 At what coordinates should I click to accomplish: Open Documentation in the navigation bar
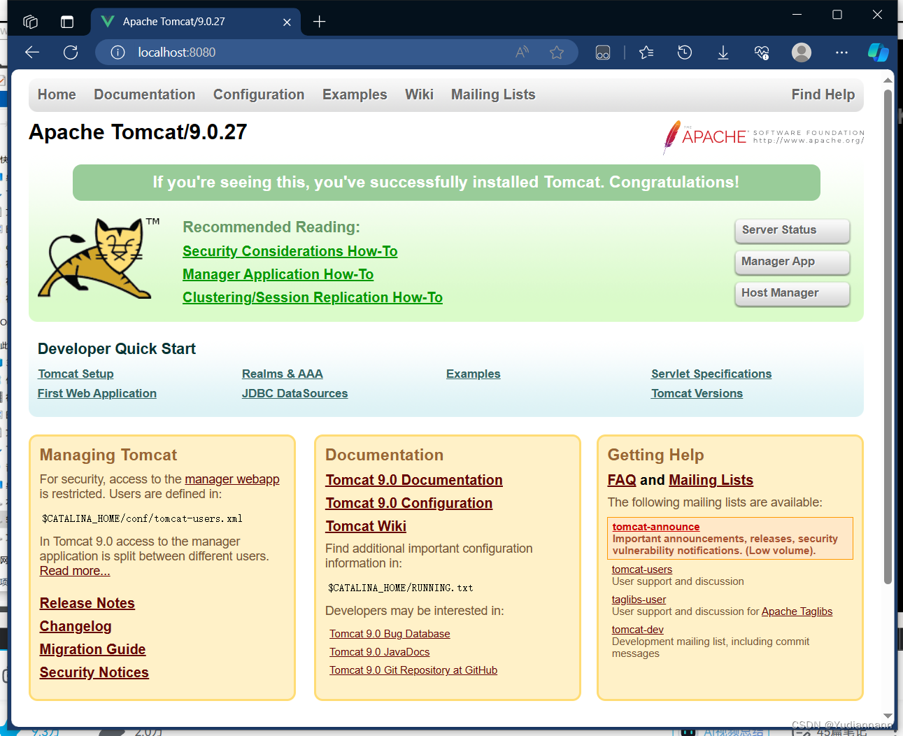[145, 94]
